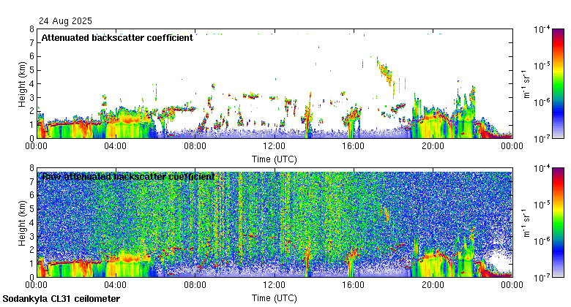
Task: Click the 'Attenuated backscatter coefficient' plot title
Action: (117, 38)
